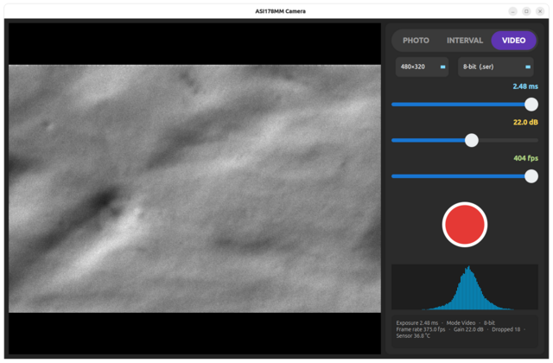This screenshot has height=363, width=553.
Task: Click the 22.0 dB gain value label
Action: [x=525, y=123]
